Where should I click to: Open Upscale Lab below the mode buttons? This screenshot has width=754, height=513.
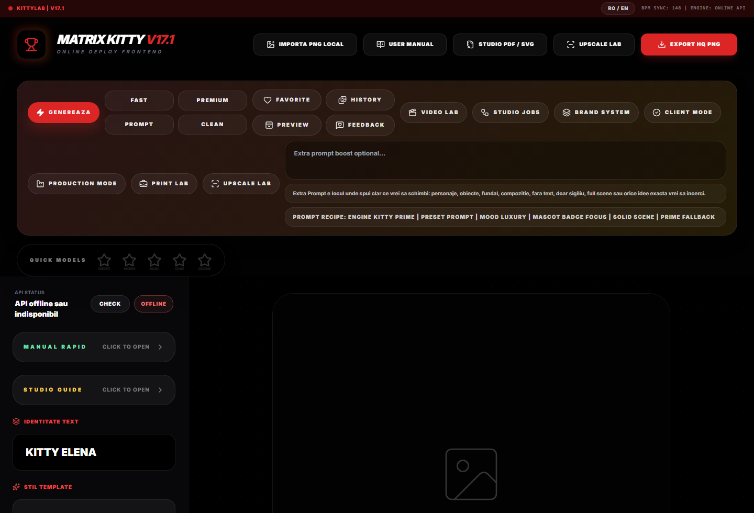241,184
